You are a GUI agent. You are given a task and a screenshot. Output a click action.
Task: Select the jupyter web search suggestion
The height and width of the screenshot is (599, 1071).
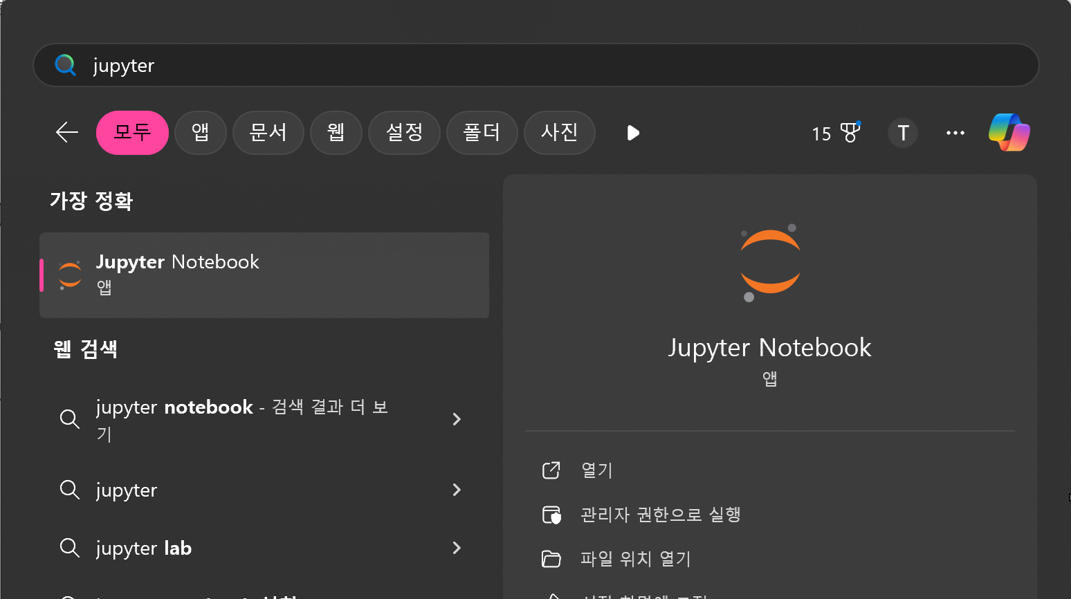264,490
